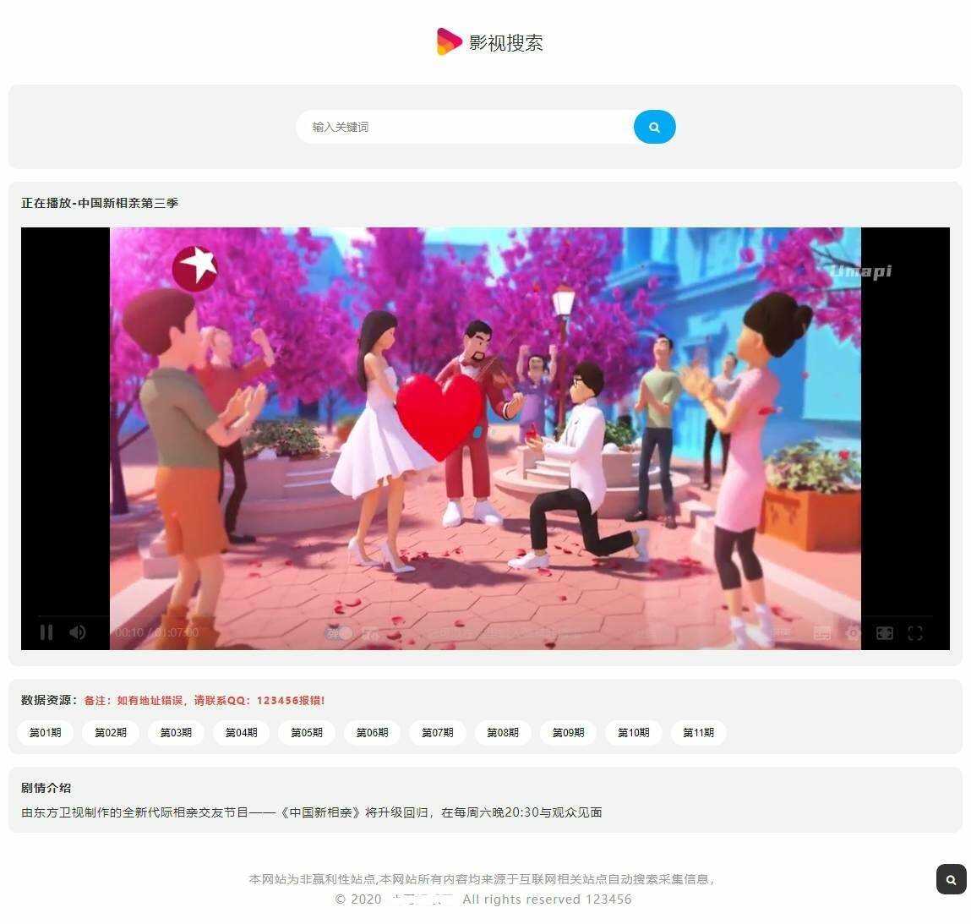Click the 输入关键词 search input field
971x924 pixels.
[x=465, y=126]
